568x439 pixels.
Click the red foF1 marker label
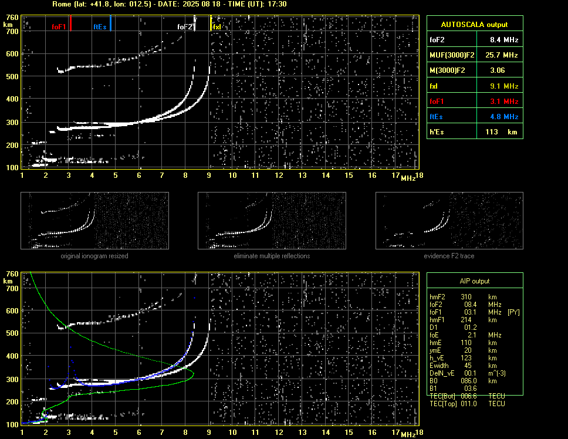[59, 27]
